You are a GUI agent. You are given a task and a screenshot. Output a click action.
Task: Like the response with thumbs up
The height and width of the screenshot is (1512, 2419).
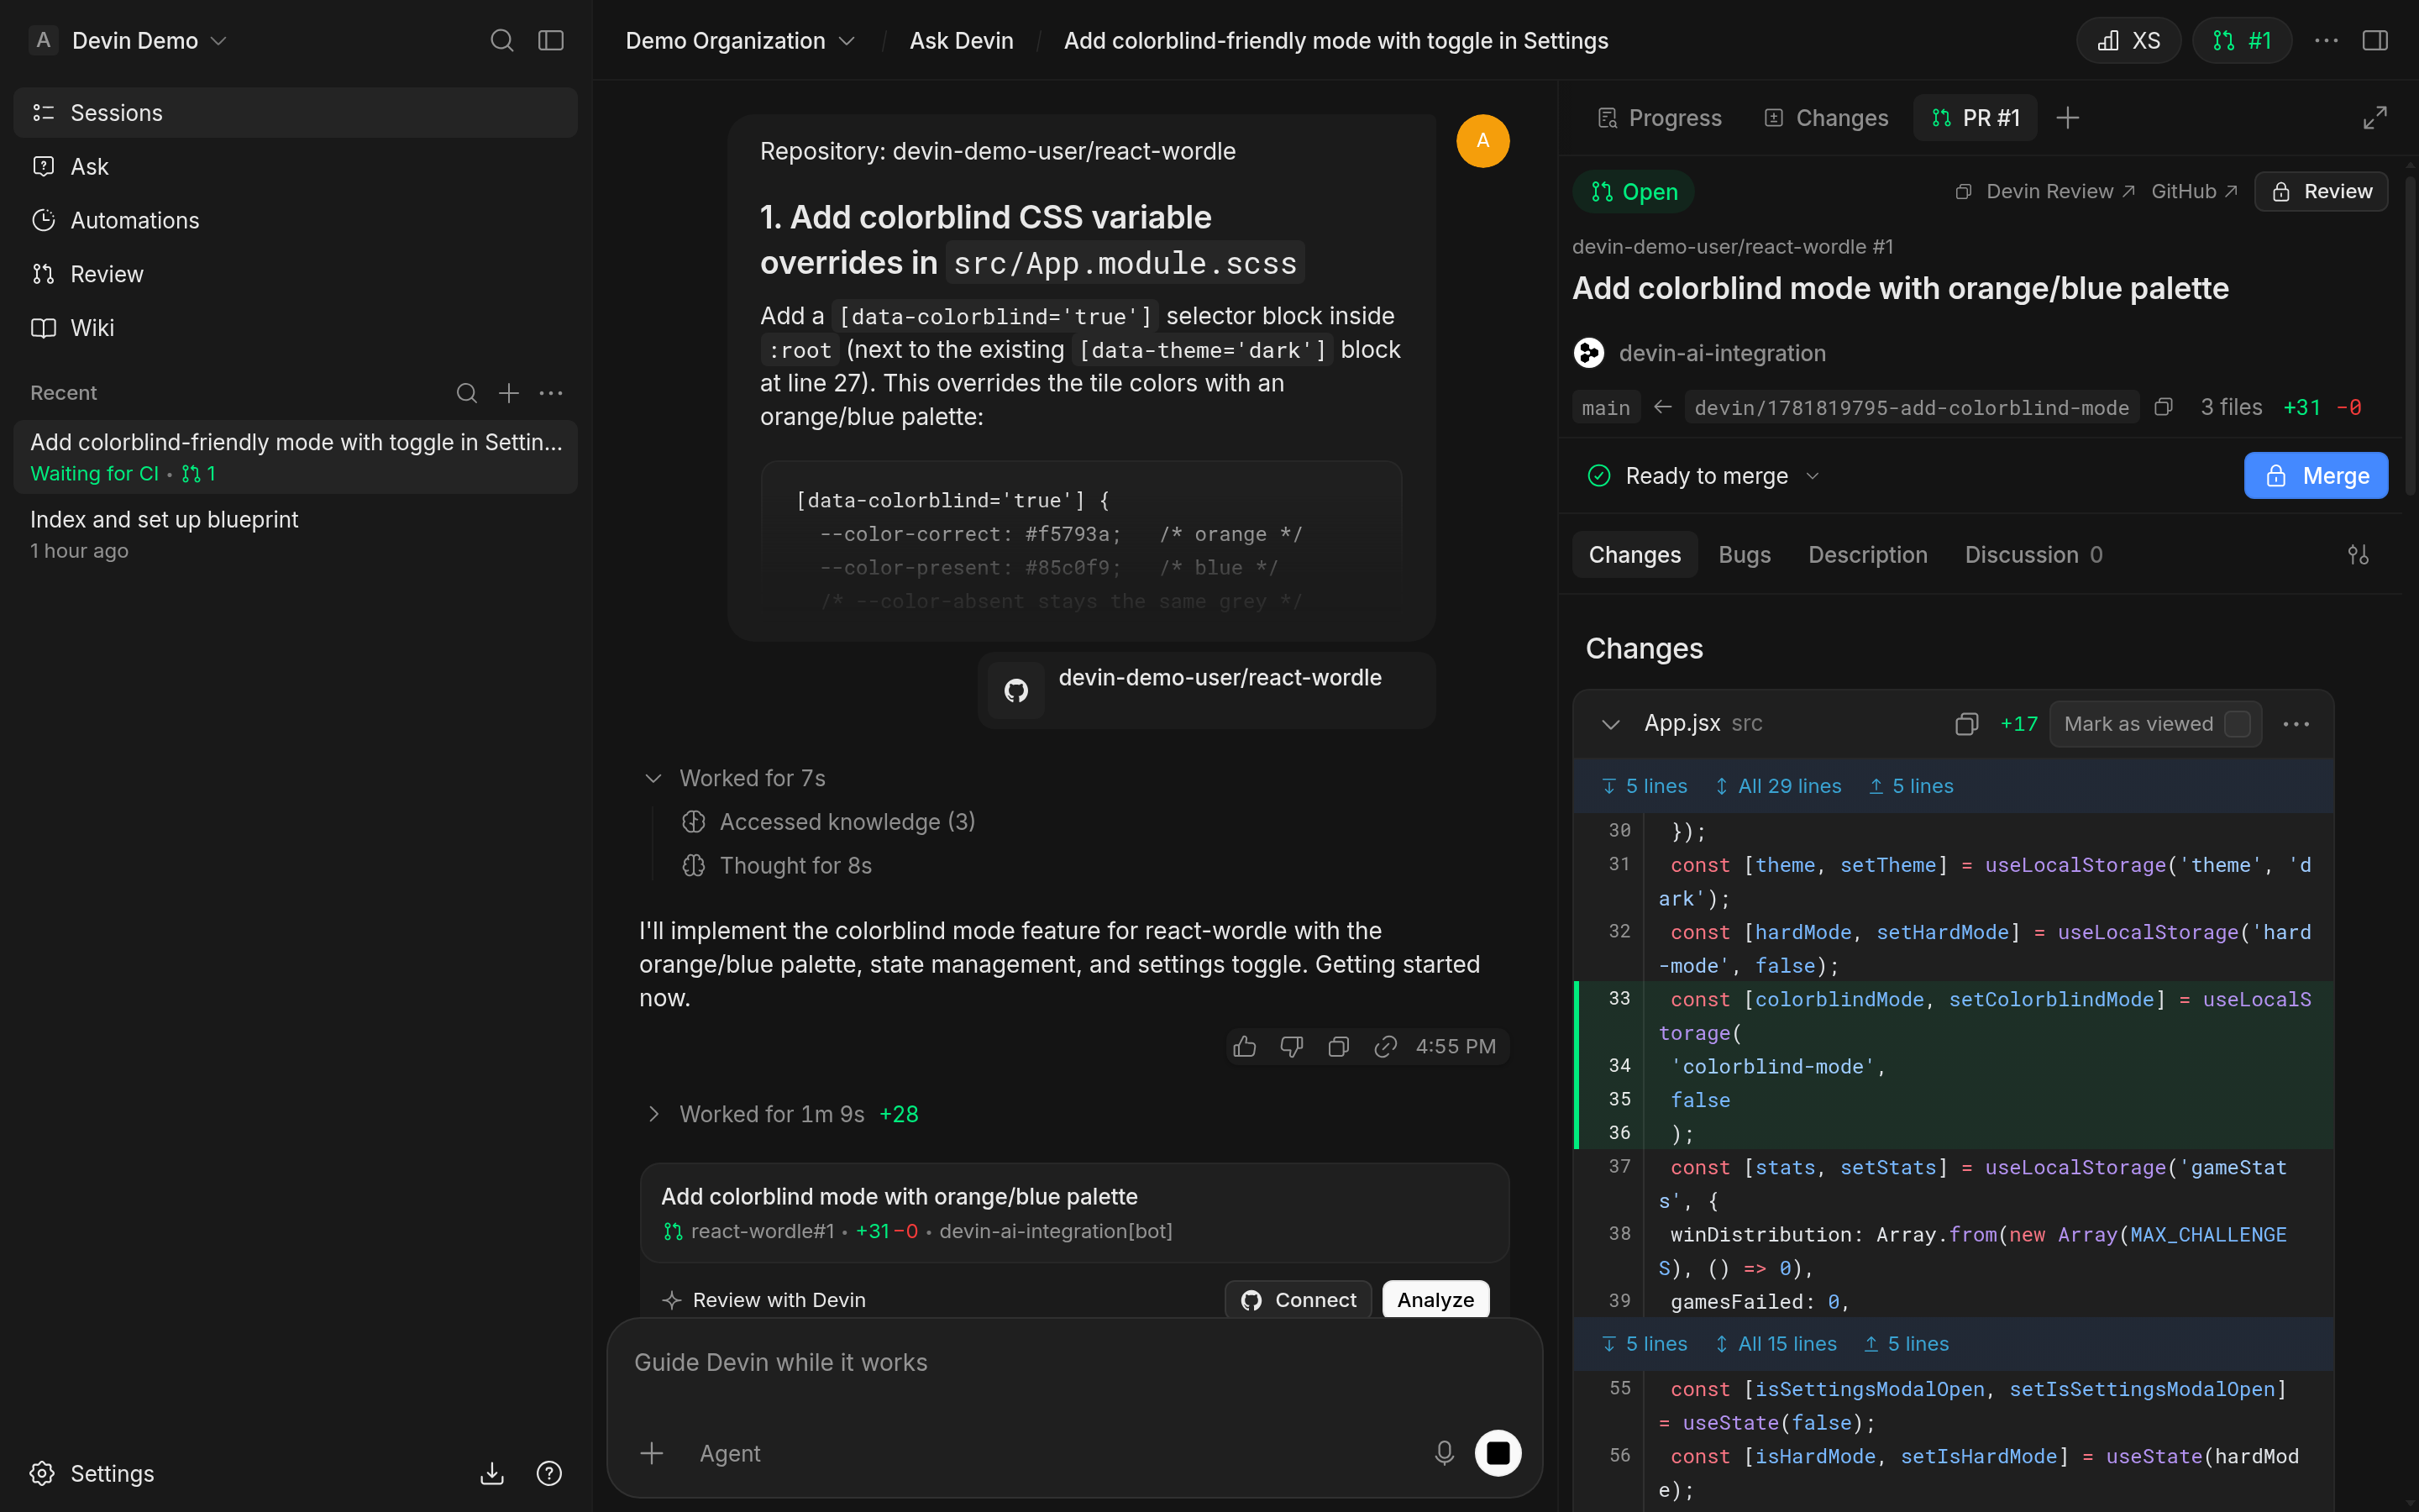[x=1245, y=1046]
